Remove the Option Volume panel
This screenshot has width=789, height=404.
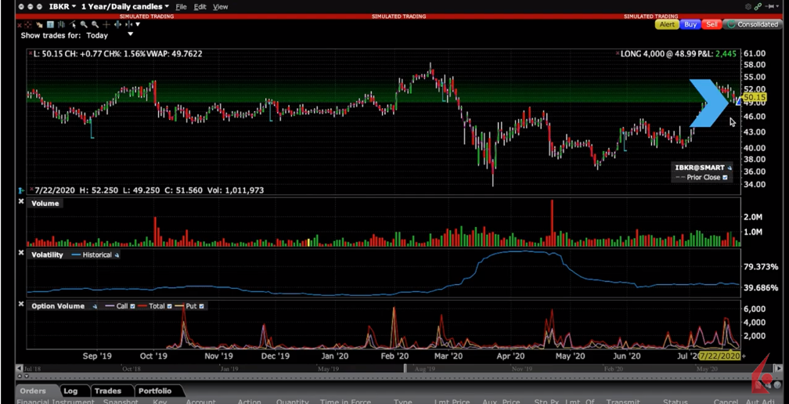click(x=21, y=305)
